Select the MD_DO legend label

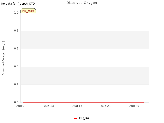(84, 118)
